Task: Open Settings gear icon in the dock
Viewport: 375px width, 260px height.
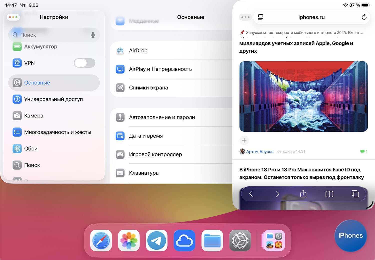Action: [240, 241]
